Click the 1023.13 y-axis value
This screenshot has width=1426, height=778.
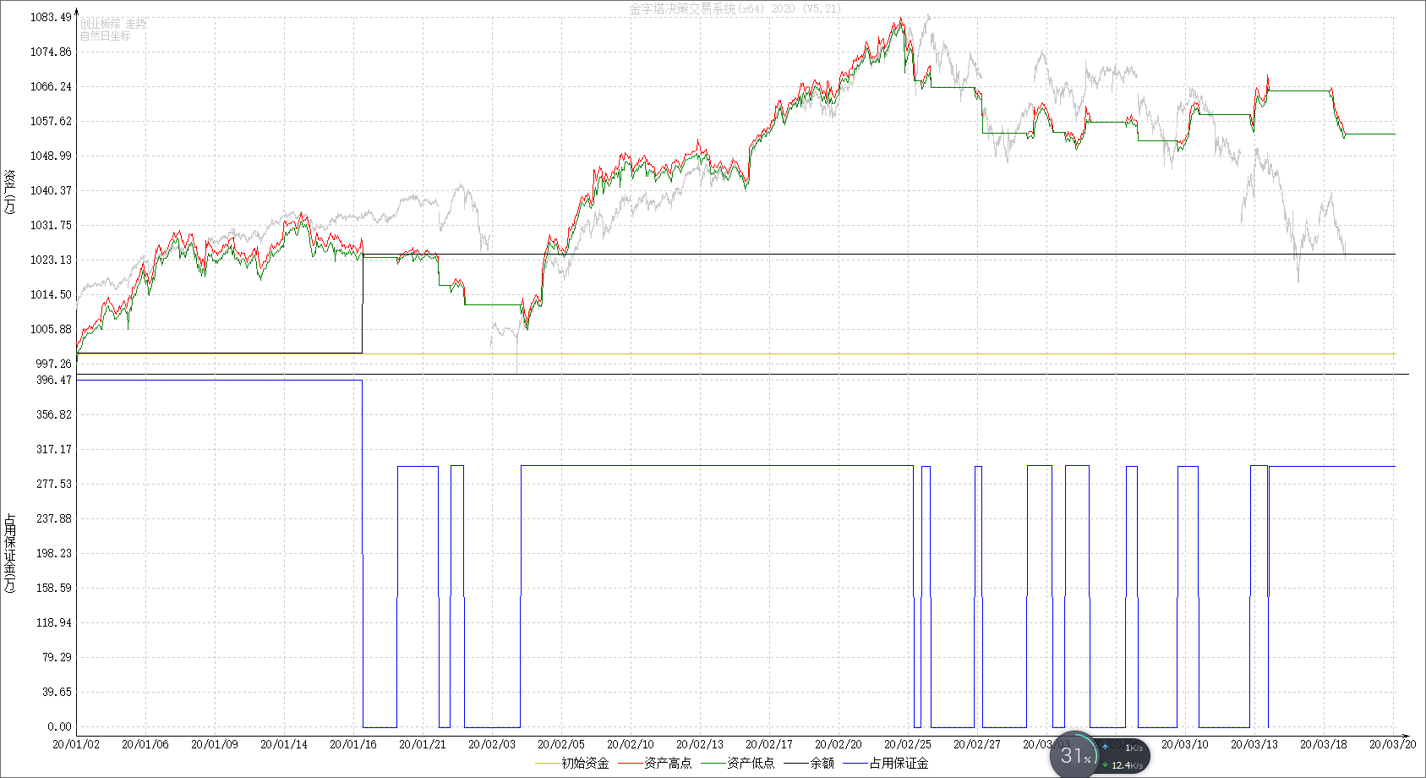pyautogui.click(x=51, y=260)
